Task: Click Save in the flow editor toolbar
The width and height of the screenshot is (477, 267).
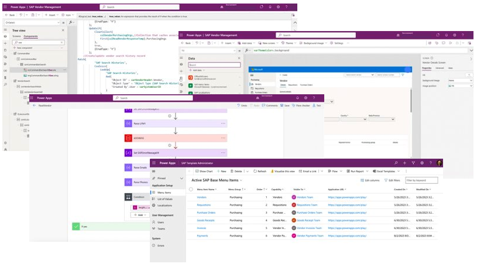Action: (x=285, y=105)
